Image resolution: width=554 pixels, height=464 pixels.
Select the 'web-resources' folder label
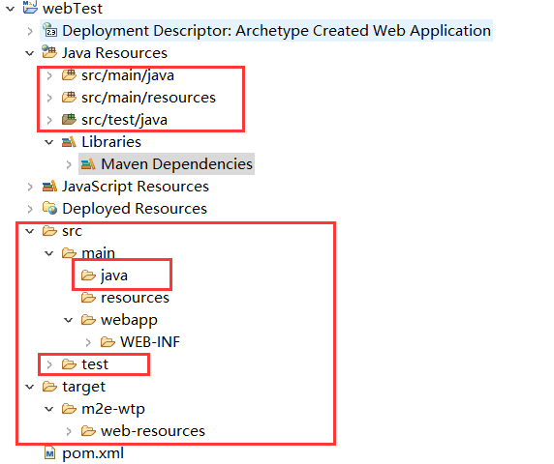coord(153,431)
